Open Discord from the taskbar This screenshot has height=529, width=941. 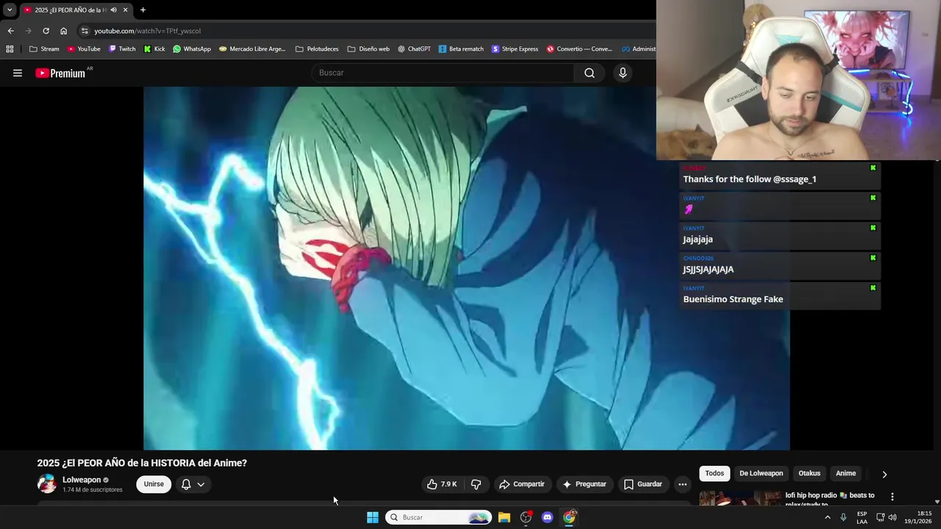[547, 517]
